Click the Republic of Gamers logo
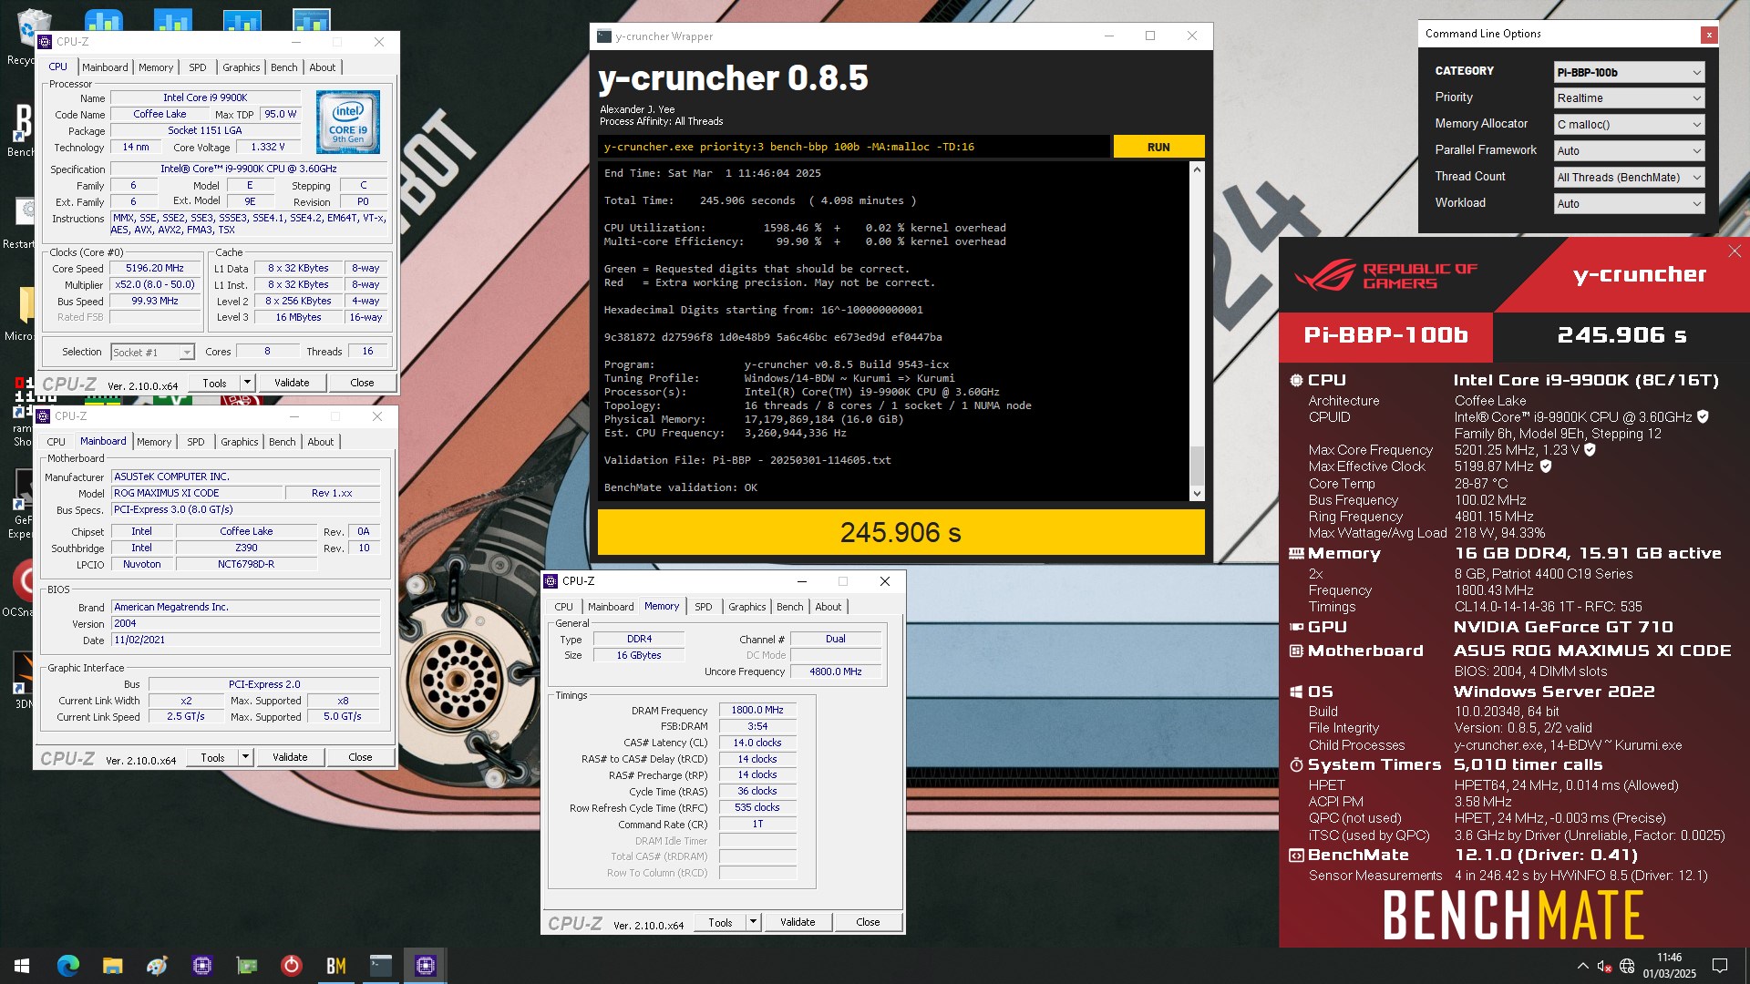 [1385, 275]
